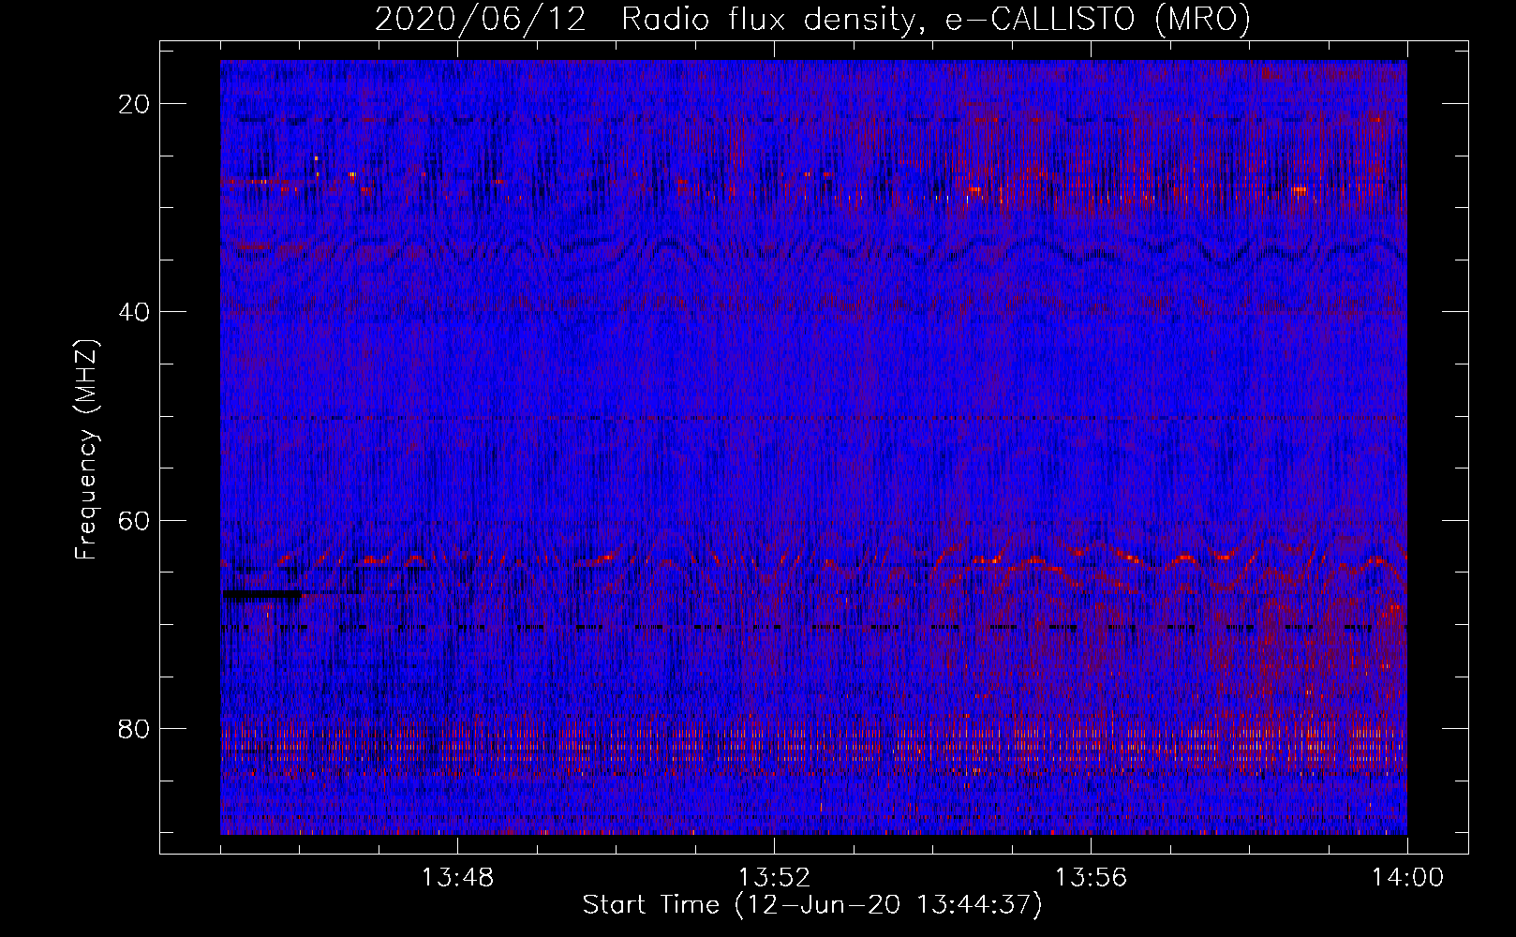
Task: Select the 13:56 time tick label
Action: pos(1091,878)
